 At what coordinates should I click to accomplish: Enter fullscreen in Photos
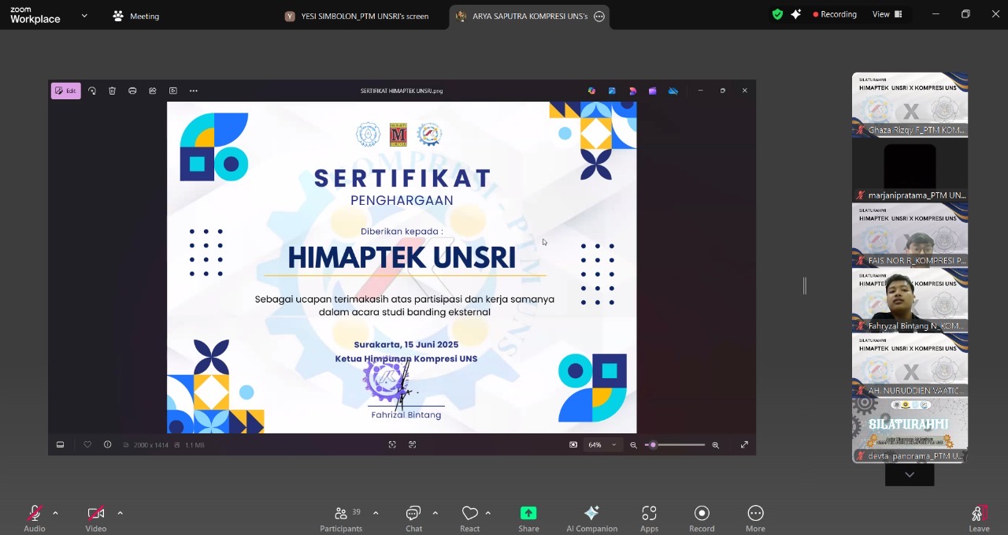744,444
